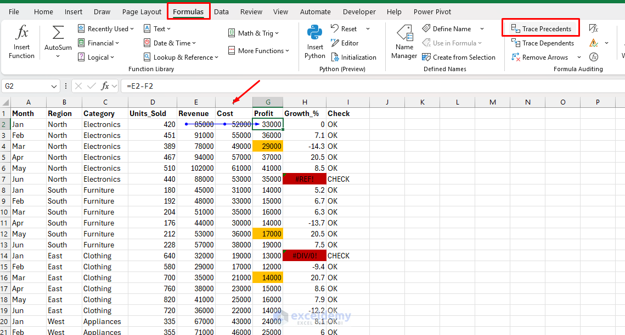Open Math & Trig functions list

tap(253, 33)
